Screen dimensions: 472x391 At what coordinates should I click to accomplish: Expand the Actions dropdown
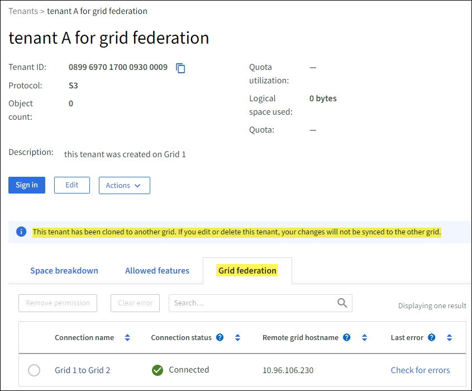click(x=124, y=185)
